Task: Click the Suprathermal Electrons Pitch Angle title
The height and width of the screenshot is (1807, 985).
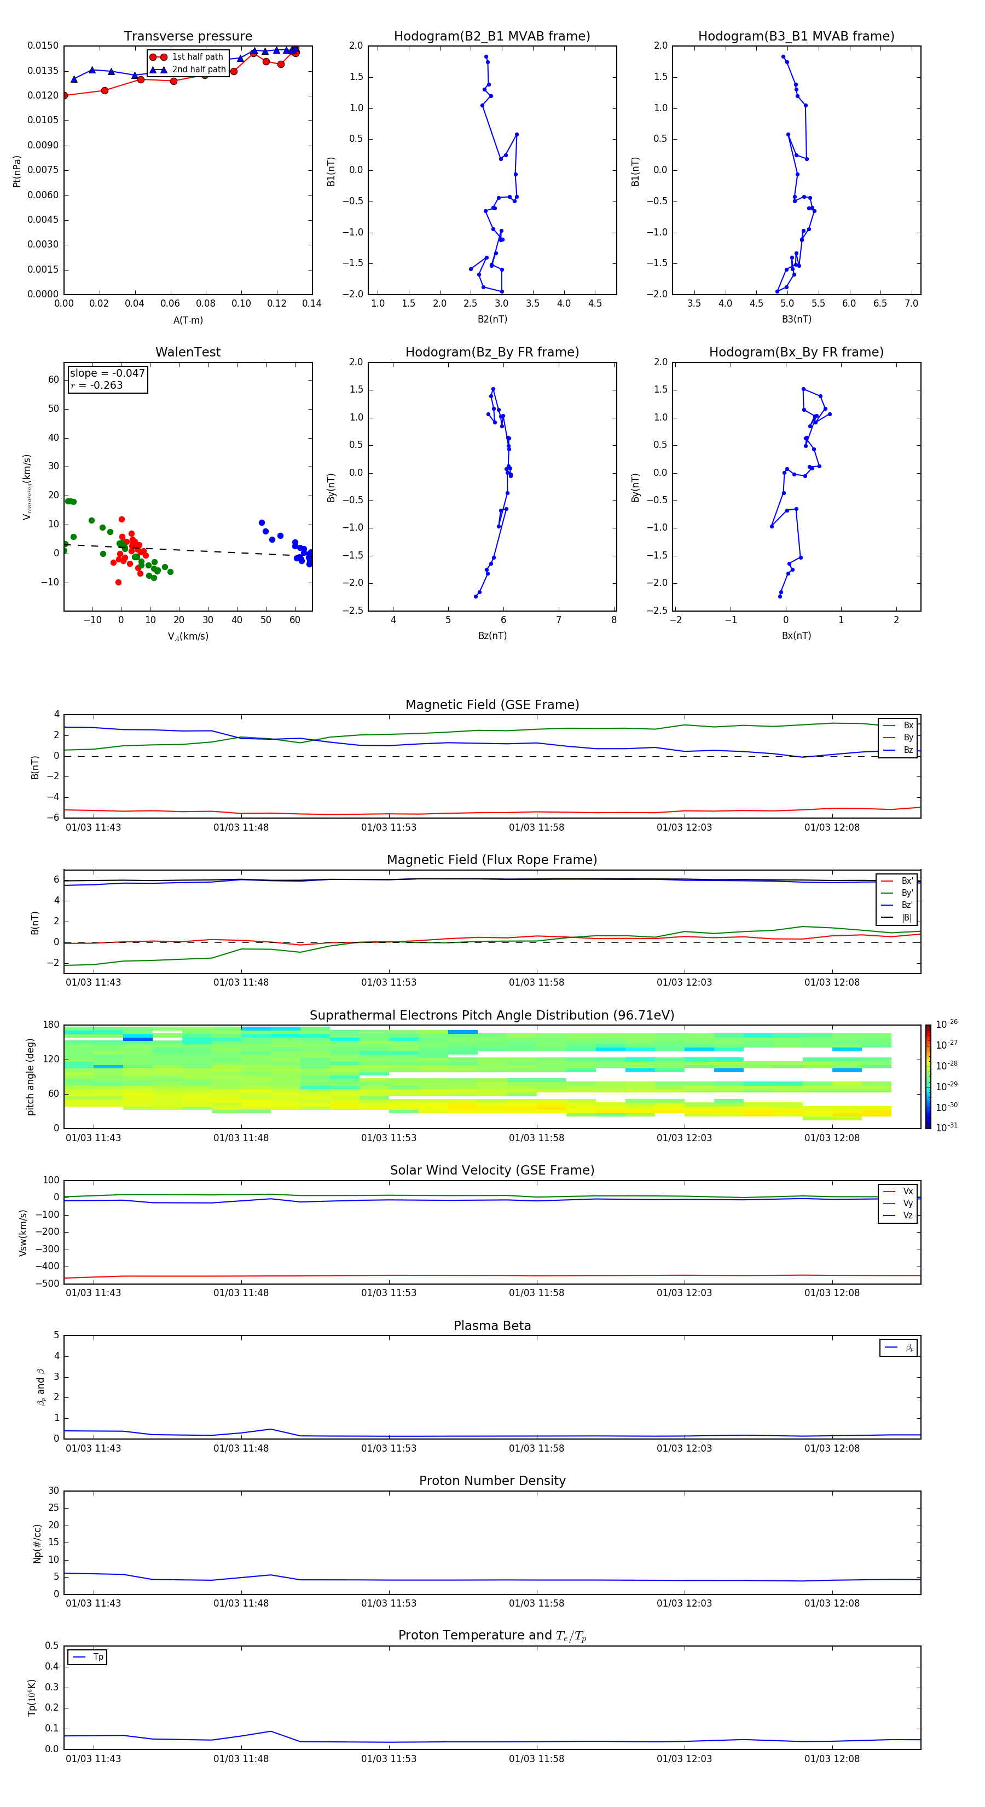Action: pyautogui.click(x=492, y=1016)
